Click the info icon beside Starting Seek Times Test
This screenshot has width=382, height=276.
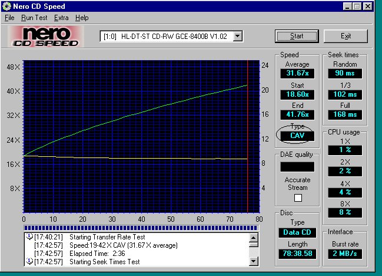pos(29,261)
